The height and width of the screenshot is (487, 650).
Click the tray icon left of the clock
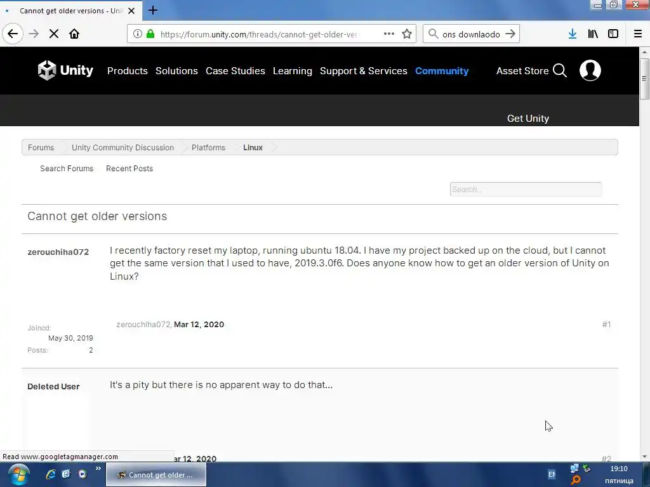coord(587,469)
